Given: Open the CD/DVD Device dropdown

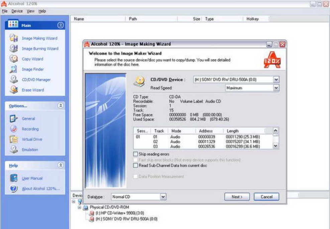Looking at the screenshot, I should 276,80.
